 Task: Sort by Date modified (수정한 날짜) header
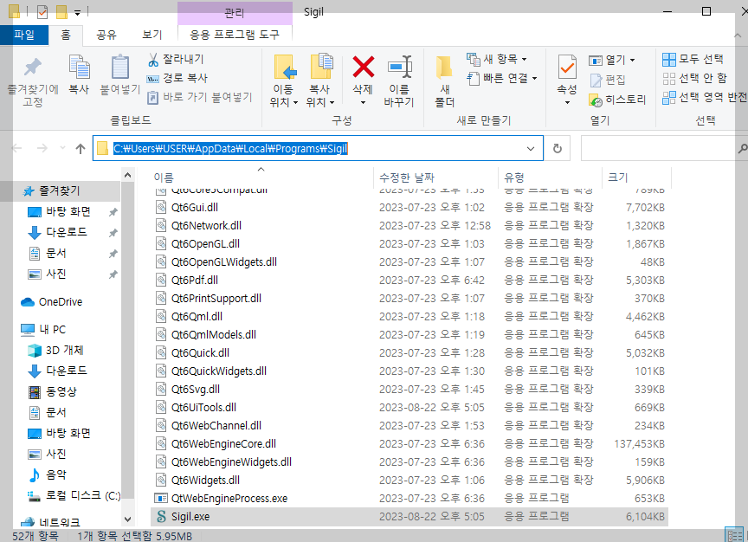[435, 177]
